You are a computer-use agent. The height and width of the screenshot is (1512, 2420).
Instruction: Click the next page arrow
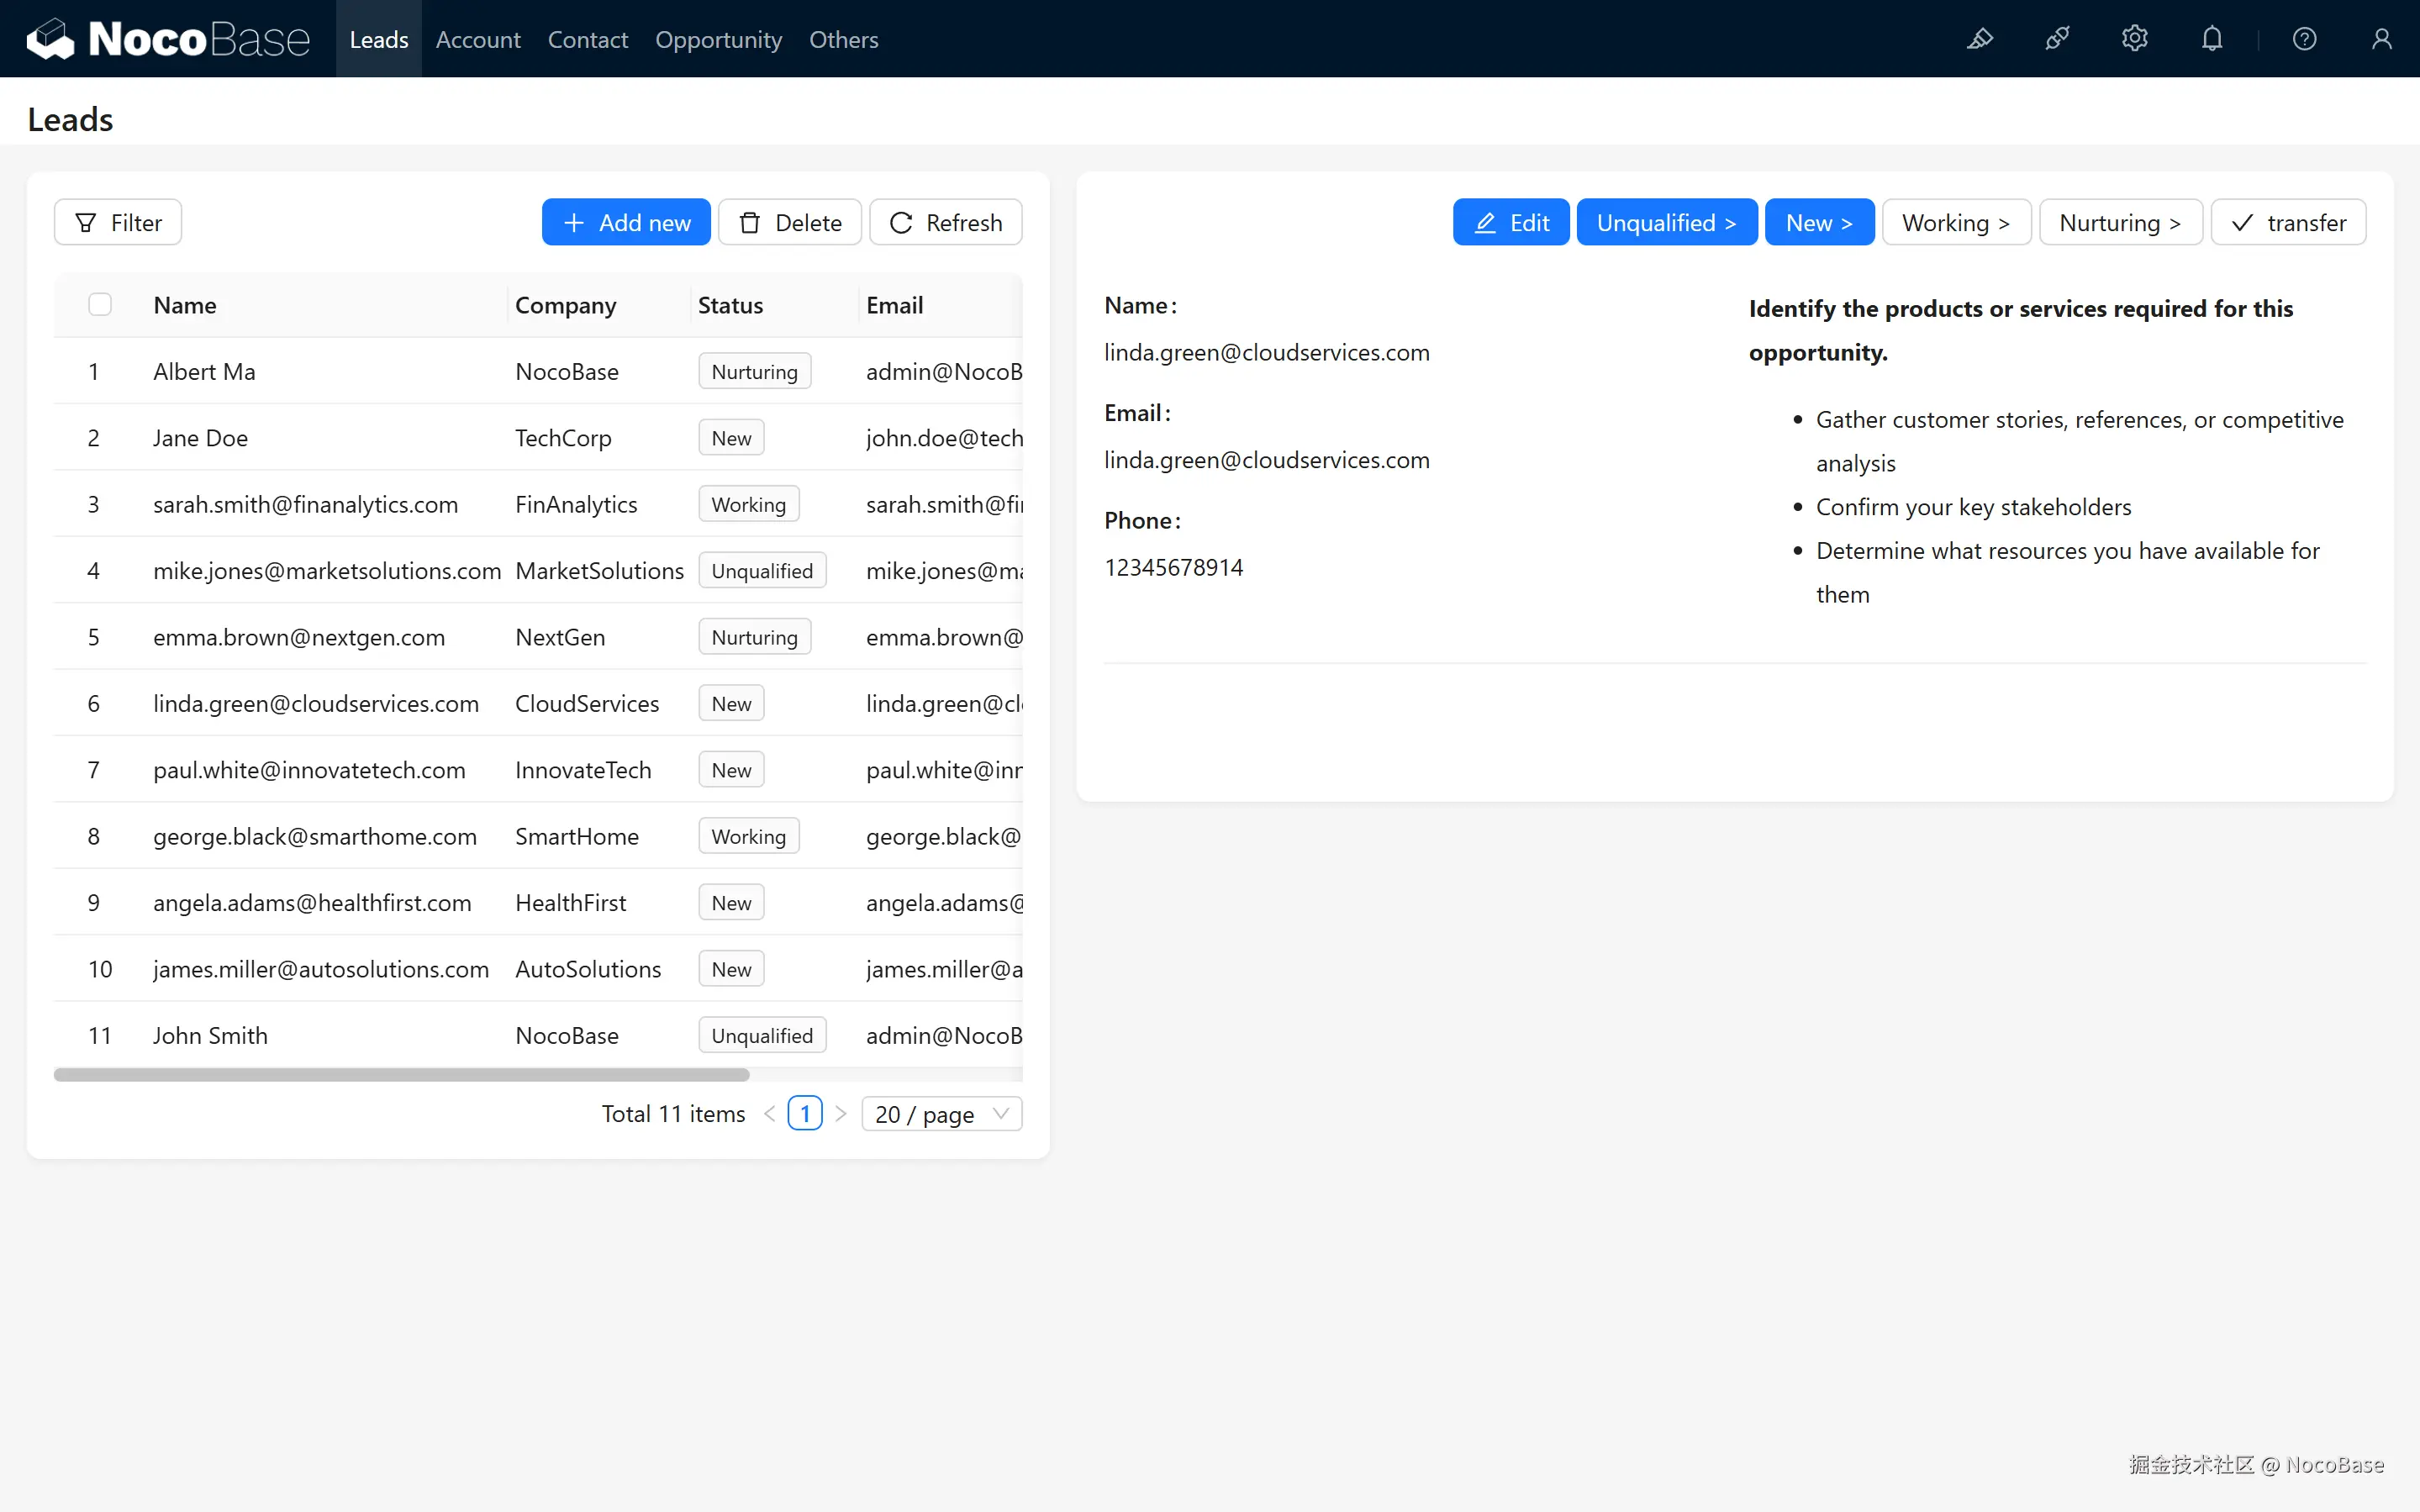click(841, 1113)
